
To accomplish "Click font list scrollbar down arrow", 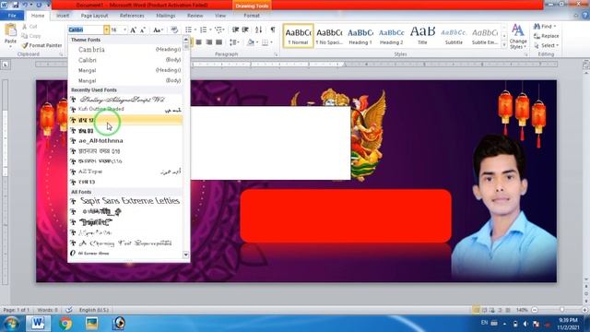I will point(186,255).
